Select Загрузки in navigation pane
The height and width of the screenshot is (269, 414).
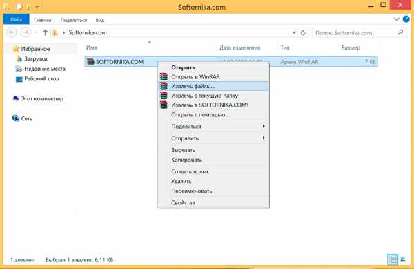(36, 58)
